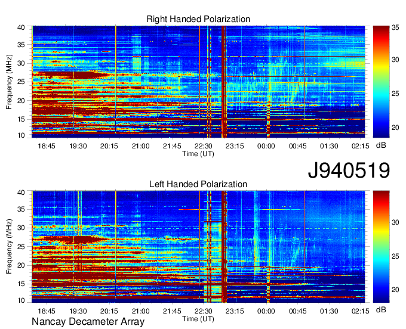Click 22:30 time tick on right-handed plot
The width and height of the screenshot is (406, 329).
(x=204, y=146)
